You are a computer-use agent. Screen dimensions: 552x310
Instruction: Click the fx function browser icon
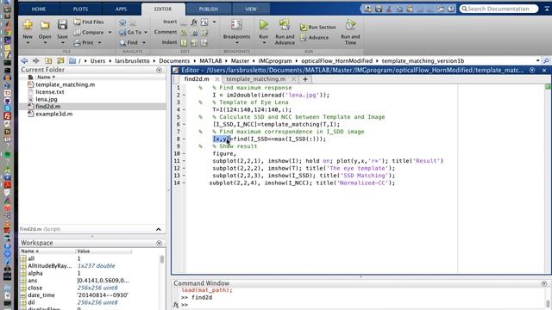[176, 305]
